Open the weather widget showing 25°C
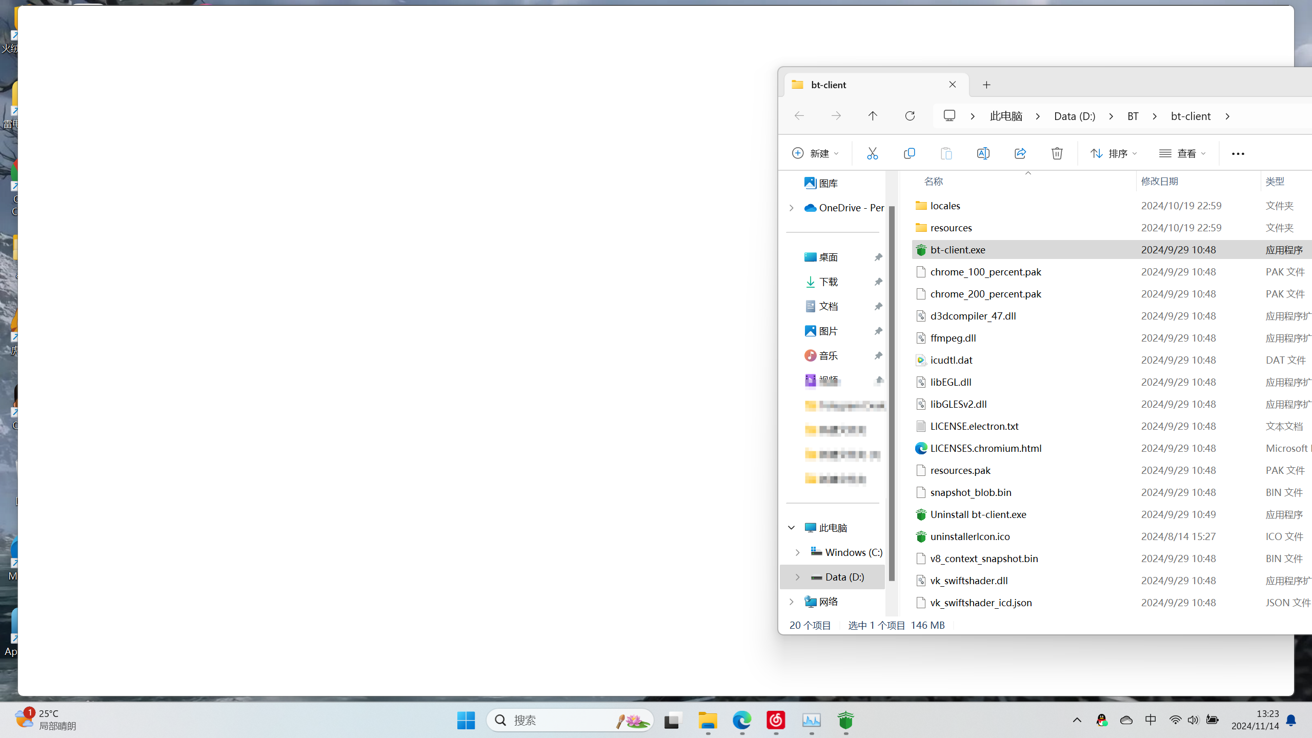 [x=45, y=720]
